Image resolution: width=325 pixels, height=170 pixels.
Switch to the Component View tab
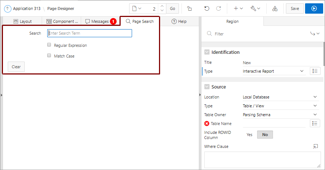[62, 21]
